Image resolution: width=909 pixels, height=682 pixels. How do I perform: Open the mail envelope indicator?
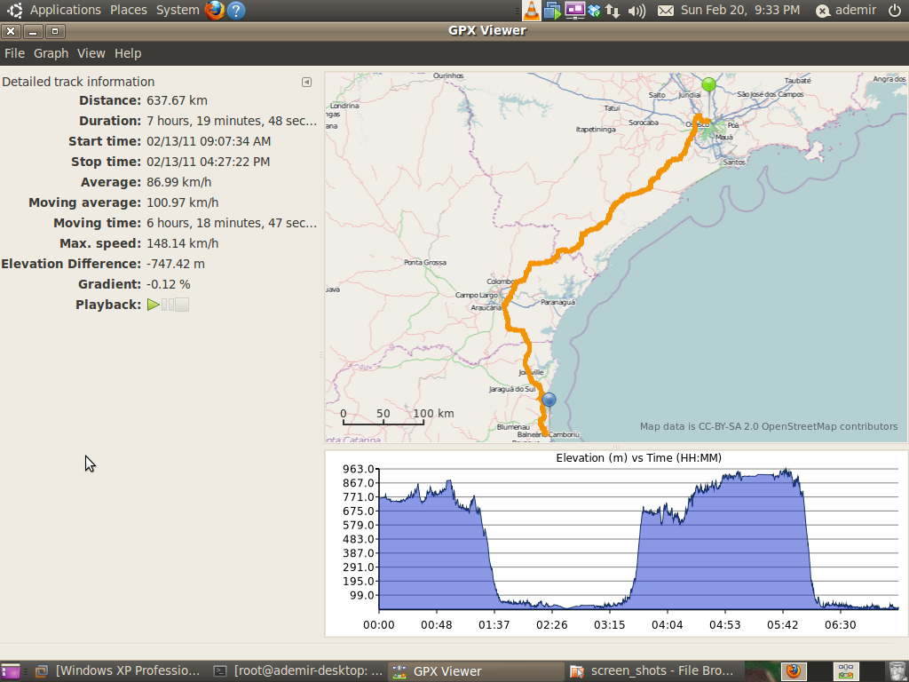click(x=666, y=11)
